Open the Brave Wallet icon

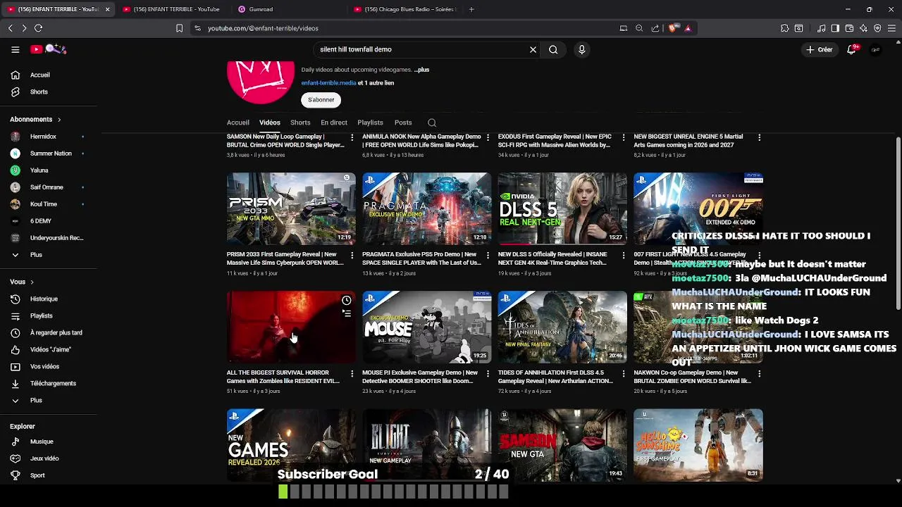coord(849,28)
